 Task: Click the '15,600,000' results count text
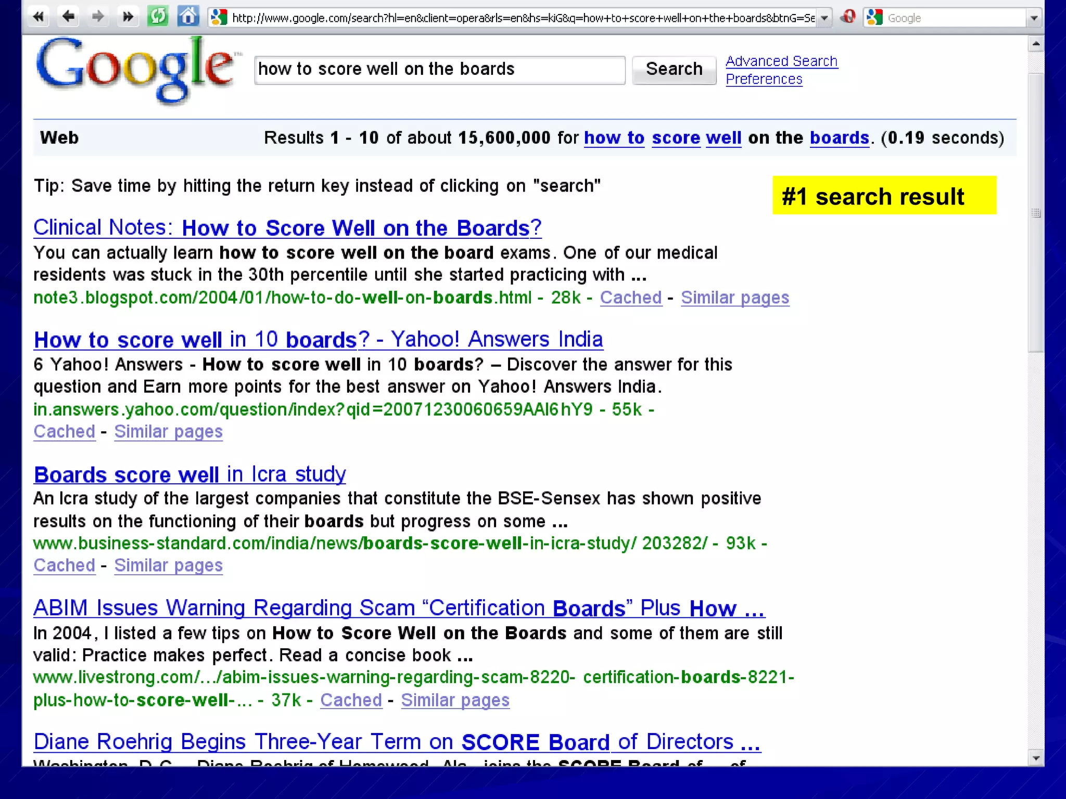click(x=504, y=138)
